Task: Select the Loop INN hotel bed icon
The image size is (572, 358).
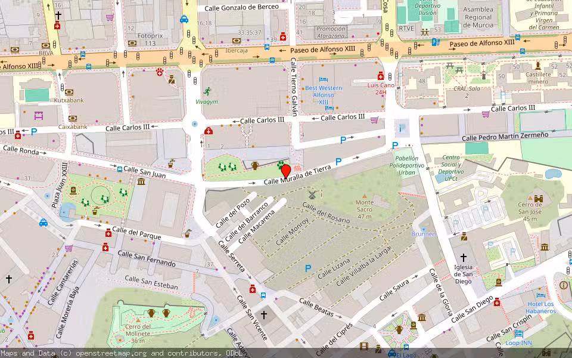Action: click(x=518, y=334)
